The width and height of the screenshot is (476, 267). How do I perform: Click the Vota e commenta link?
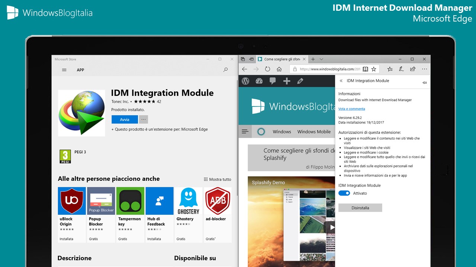tap(351, 109)
